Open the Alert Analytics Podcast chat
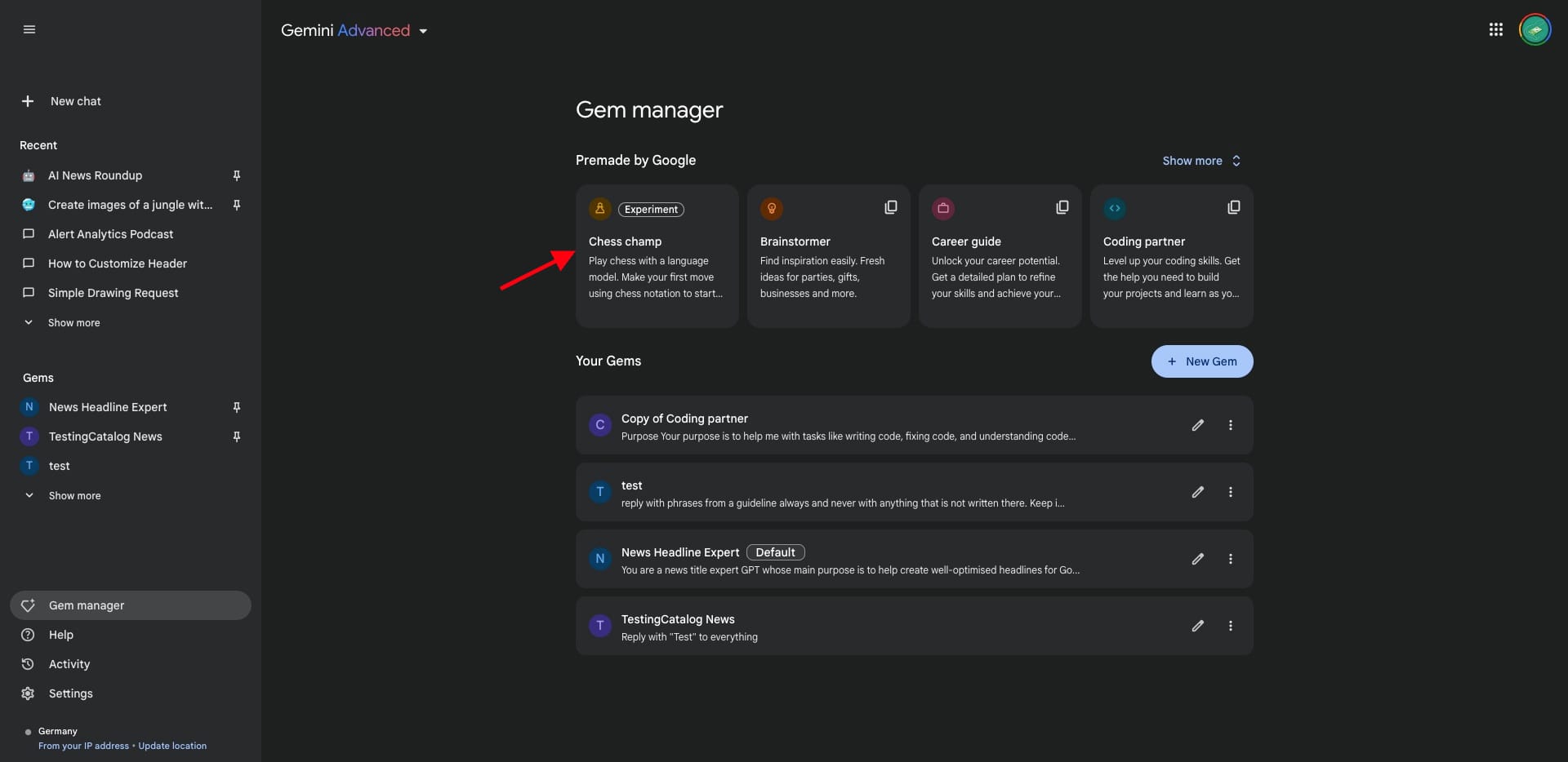 tap(131, 234)
